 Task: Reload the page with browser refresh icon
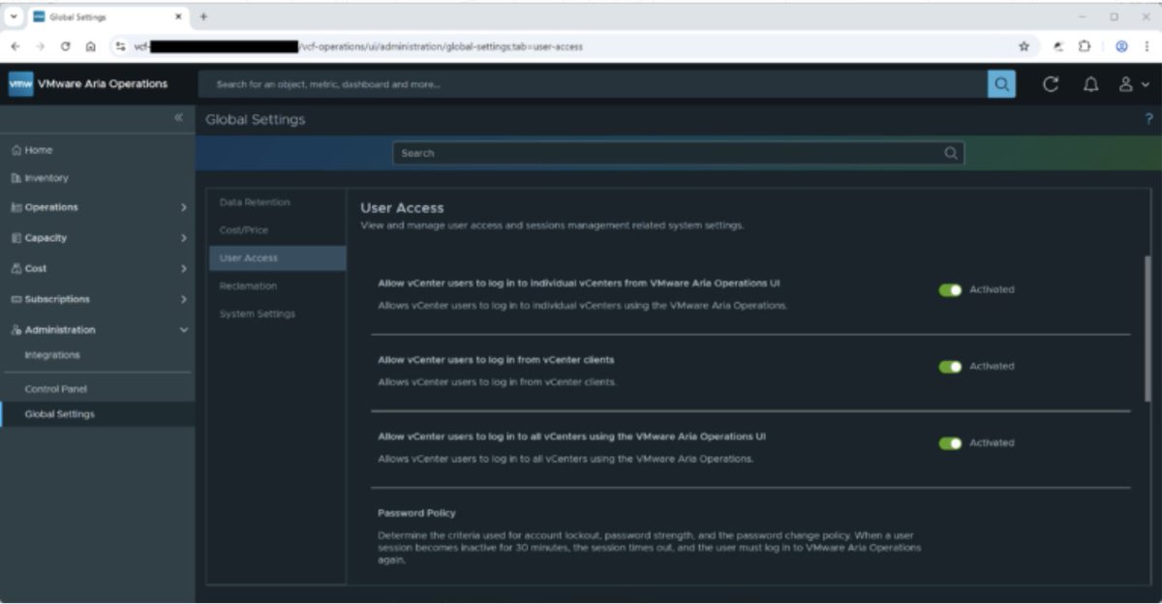pos(65,45)
